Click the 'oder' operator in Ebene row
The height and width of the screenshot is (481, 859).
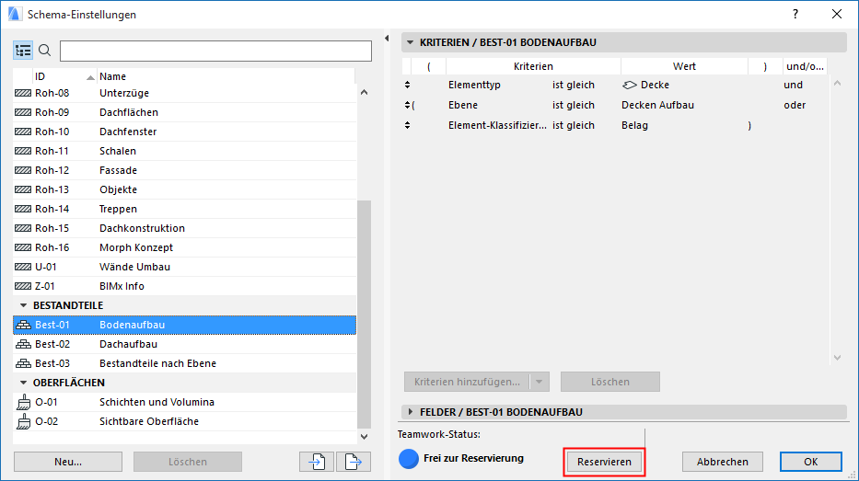pos(795,105)
